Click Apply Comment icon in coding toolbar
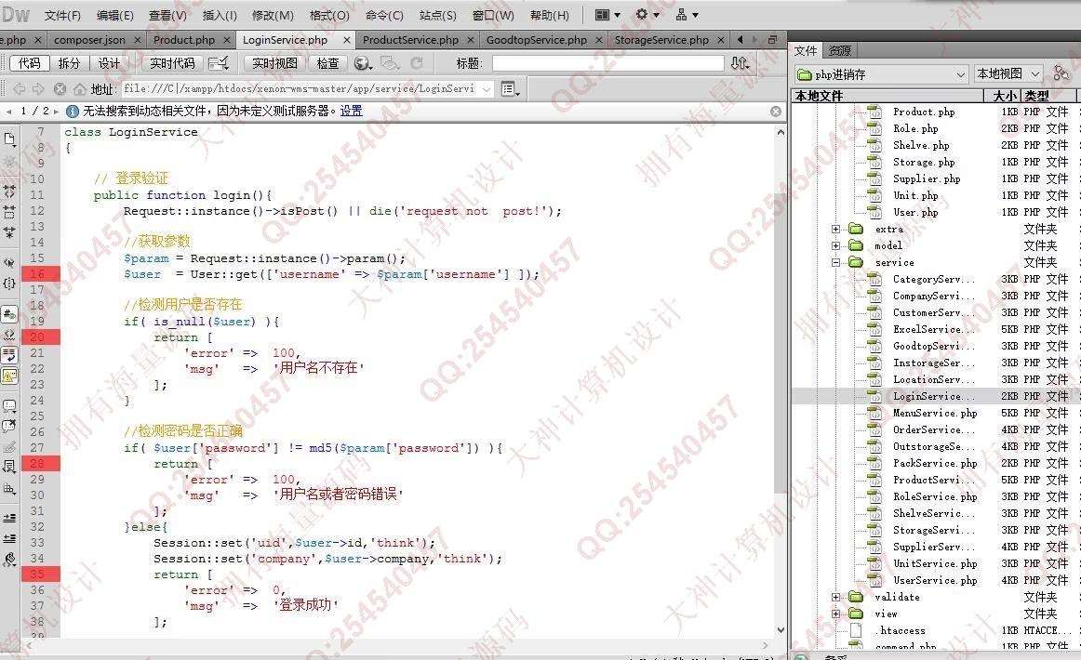This screenshot has height=660, width=1081. 9,406
